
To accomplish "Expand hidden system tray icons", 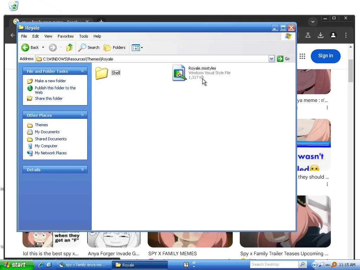I will tap(315, 265).
